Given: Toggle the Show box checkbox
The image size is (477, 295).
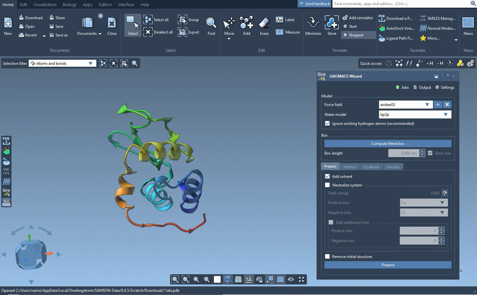Looking at the screenshot, I should [430, 153].
